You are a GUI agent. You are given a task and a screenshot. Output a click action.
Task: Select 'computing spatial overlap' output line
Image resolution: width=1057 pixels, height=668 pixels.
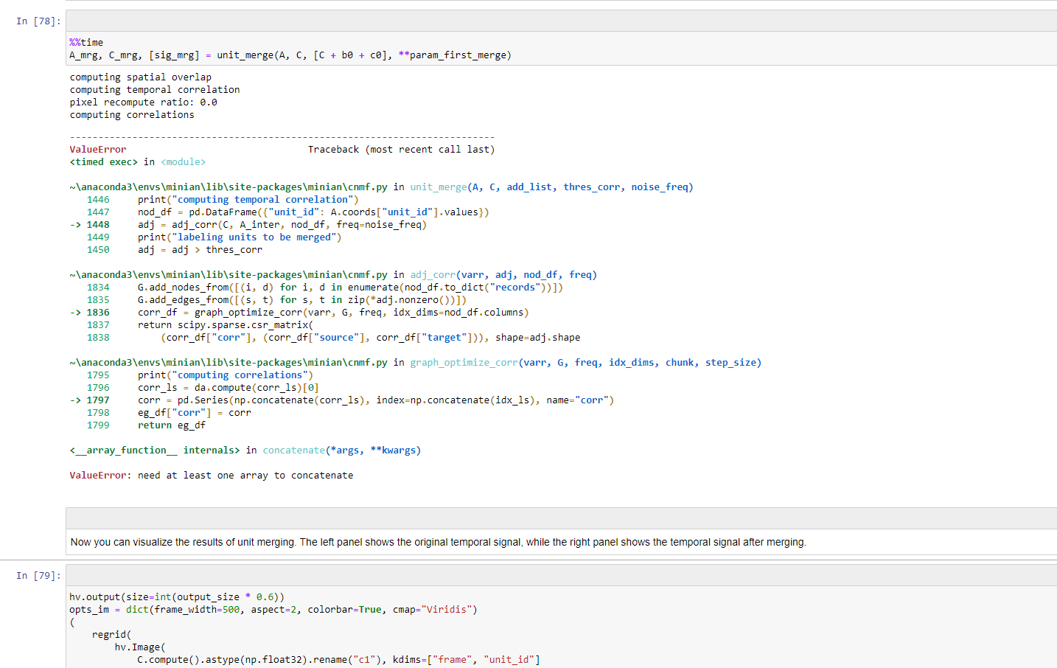click(141, 77)
